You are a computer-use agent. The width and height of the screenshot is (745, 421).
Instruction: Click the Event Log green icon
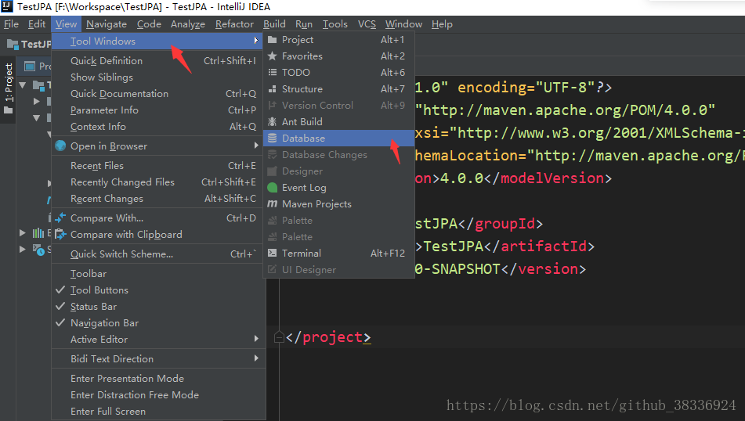(x=273, y=188)
